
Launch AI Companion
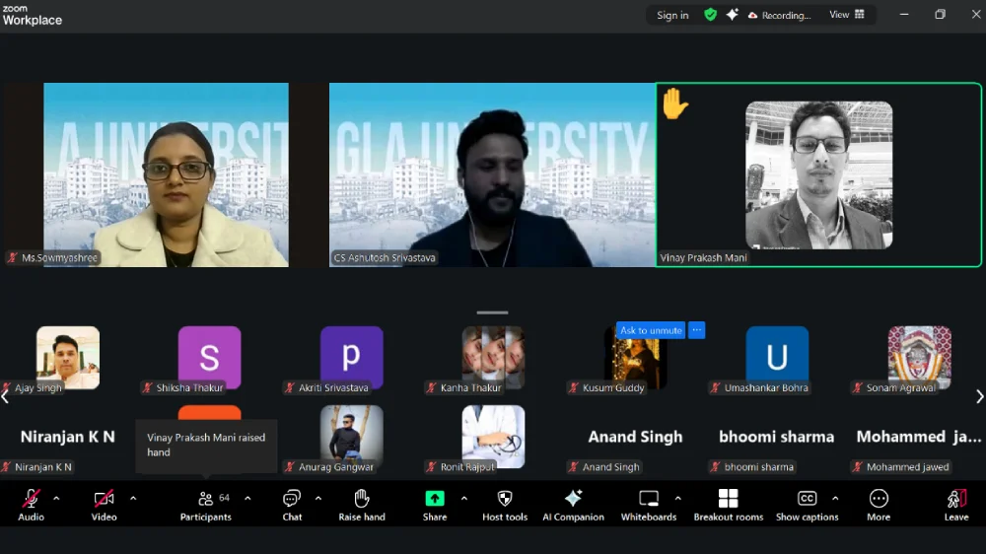coord(573,504)
